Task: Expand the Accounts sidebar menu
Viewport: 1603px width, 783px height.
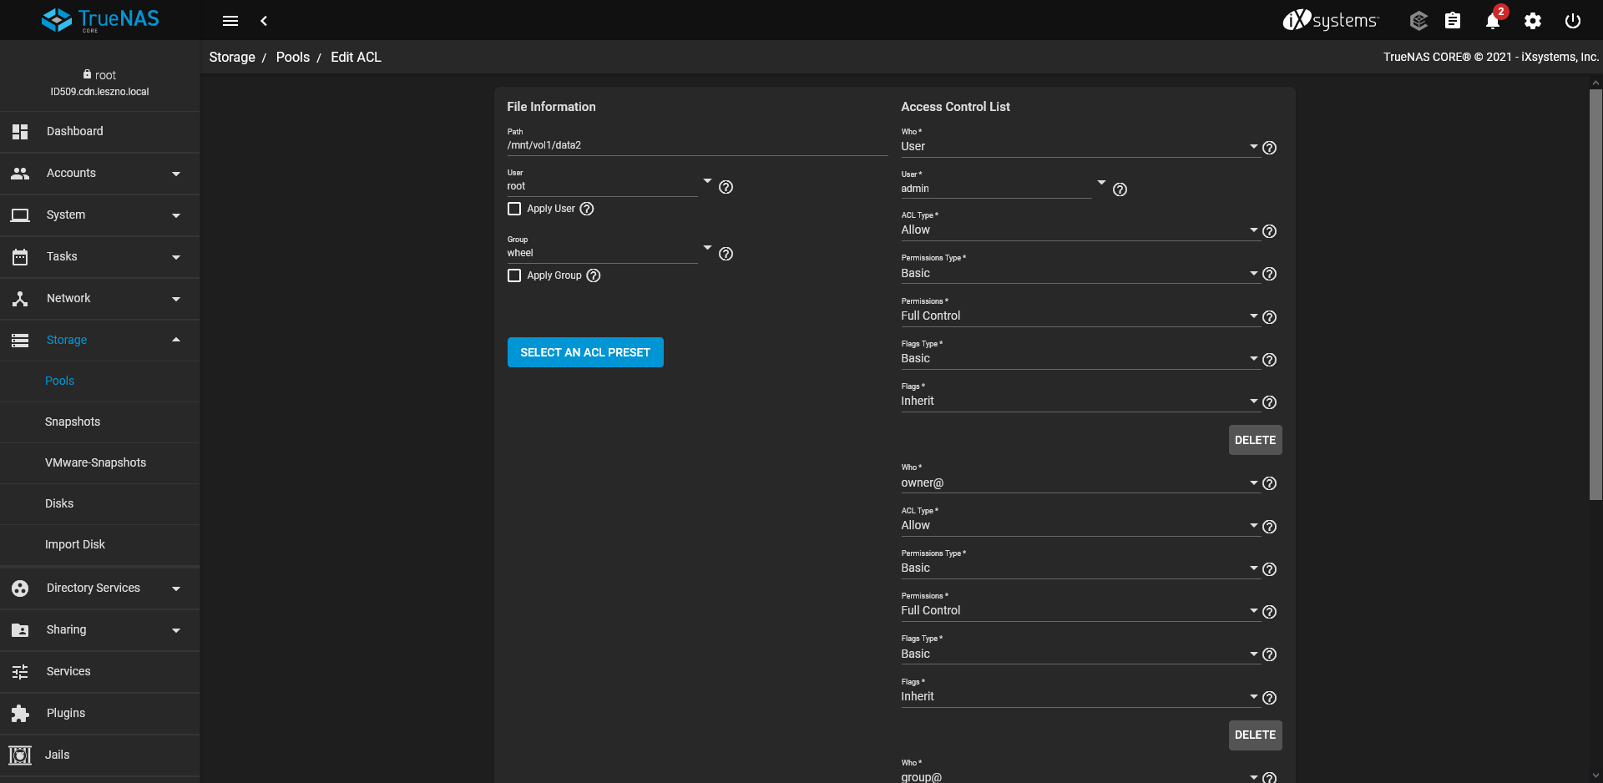Action: click(100, 174)
